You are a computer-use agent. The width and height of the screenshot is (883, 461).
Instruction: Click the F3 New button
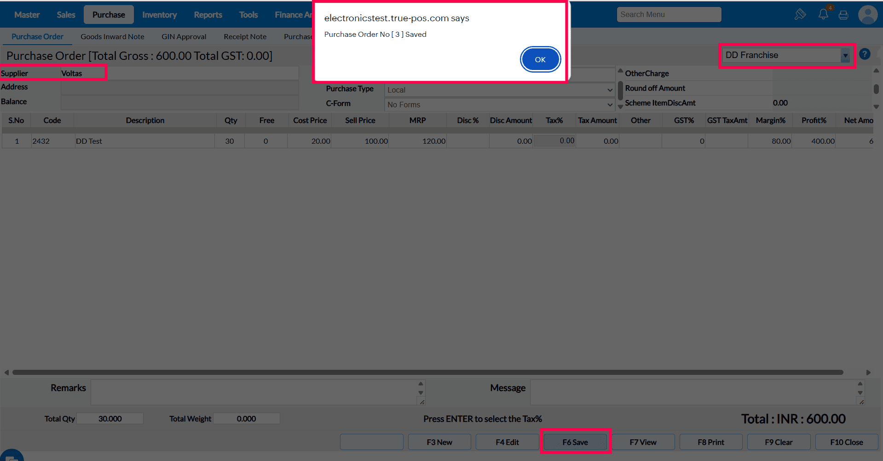439,442
